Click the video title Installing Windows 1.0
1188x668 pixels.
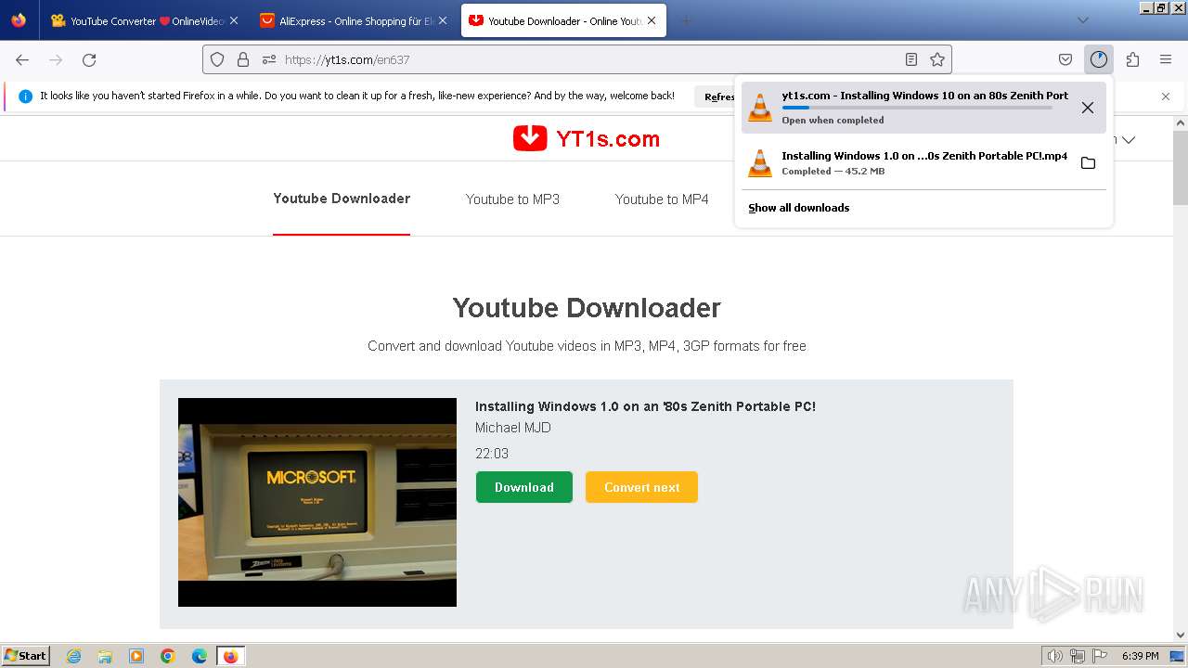(x=645, y=406)
